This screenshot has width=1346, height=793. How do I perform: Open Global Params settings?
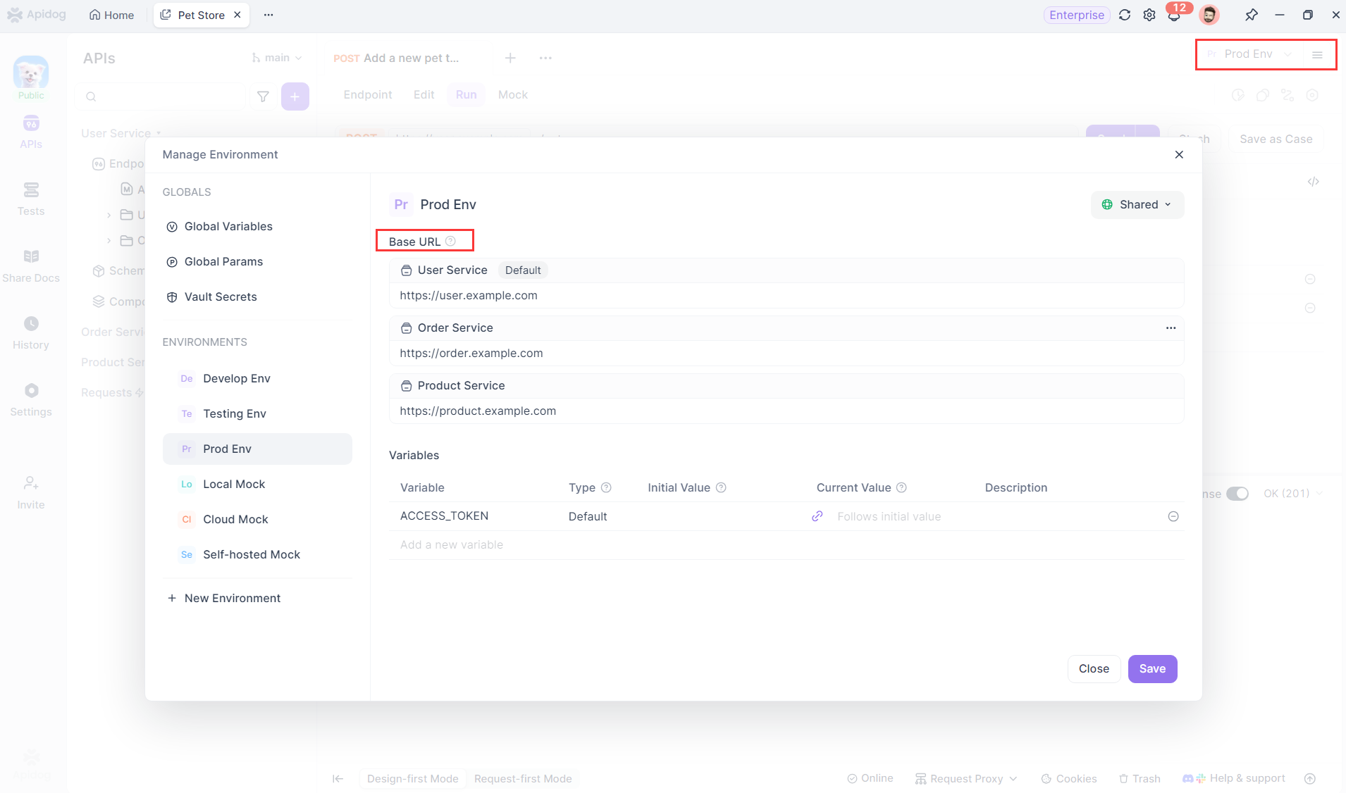click(215, 261)
